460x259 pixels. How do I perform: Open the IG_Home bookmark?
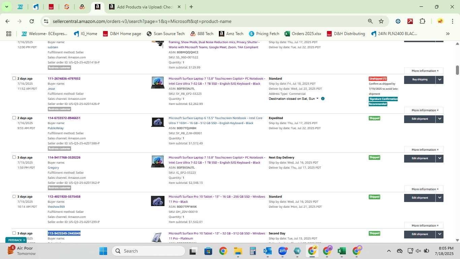tap(86, 34)
